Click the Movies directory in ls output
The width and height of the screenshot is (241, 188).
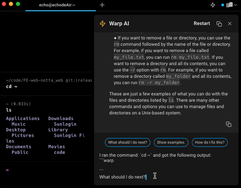57,147
